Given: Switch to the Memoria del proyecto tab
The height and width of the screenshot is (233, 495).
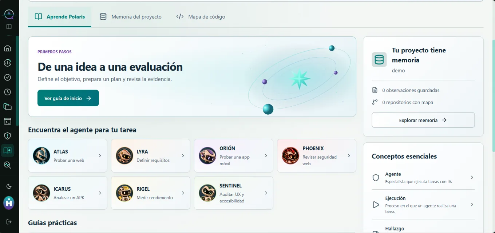Looking at the screenshot, I should [131, 17].
